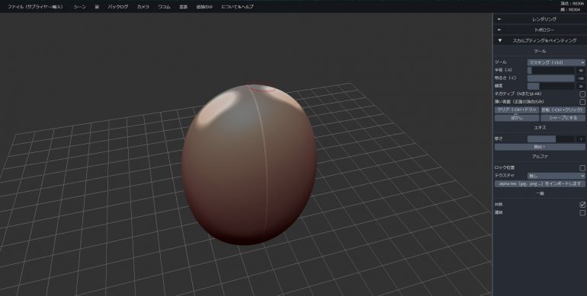Toggle the ネガティブ (negative) checkbox
The image size is (587, 296).
point(582,94)
